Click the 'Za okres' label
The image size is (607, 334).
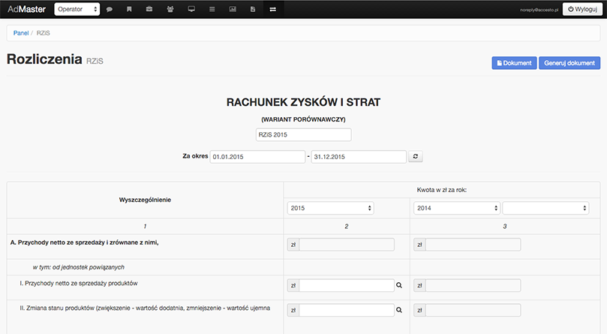(195, 156)
